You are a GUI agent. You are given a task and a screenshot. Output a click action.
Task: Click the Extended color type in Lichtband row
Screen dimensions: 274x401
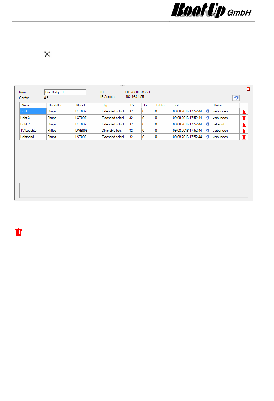point(114,137)
